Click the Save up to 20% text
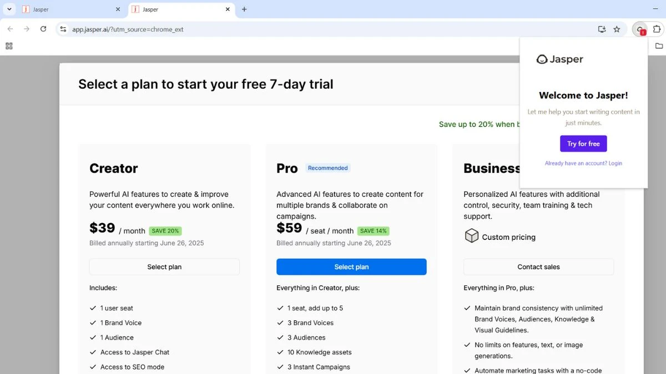This screenshot has height=374, width=666. 479,124
